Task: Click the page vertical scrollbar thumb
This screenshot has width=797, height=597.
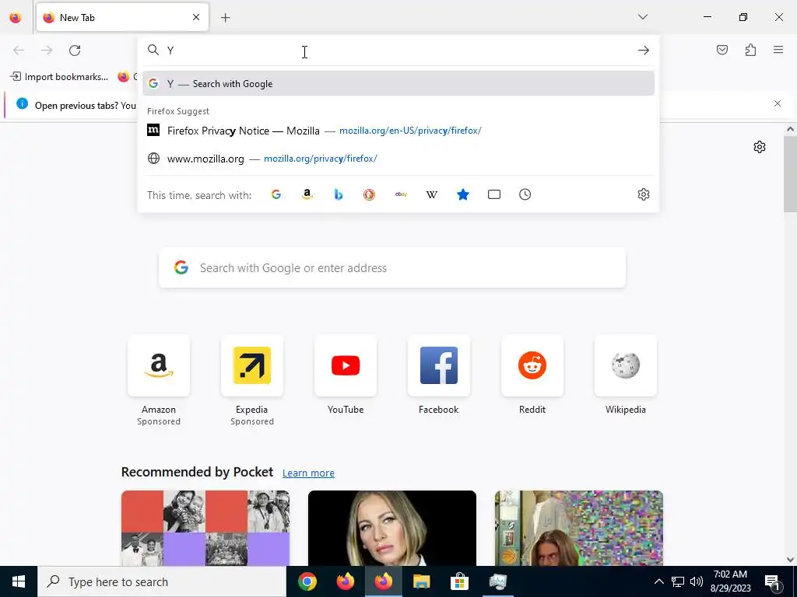Action: pyautogui.click(x=790, y=174)
